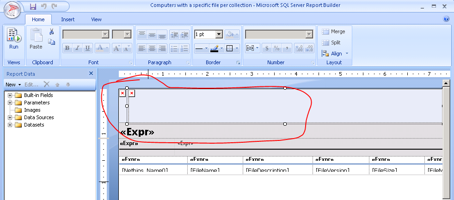Decrease paragraph indent
454x200 pixels.
coord(174,35)
